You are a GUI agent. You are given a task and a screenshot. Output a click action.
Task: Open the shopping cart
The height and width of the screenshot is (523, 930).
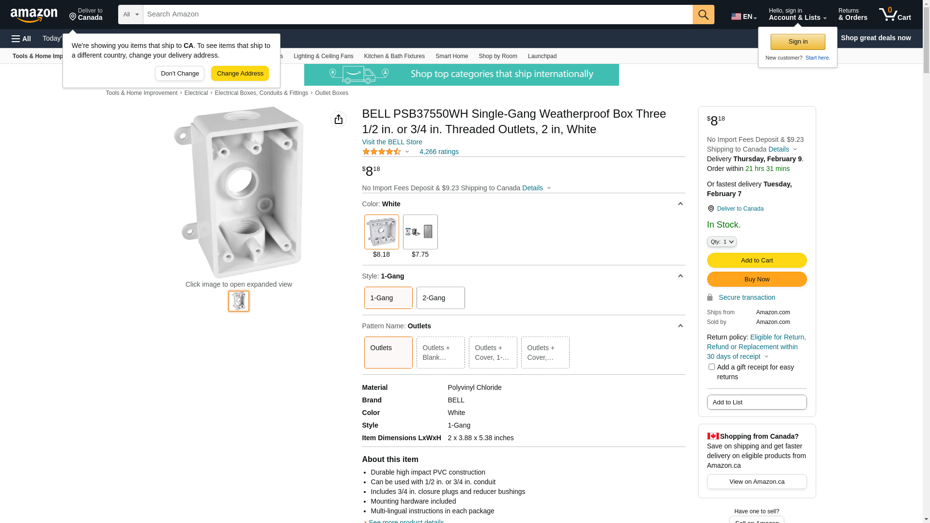(895, 15)
